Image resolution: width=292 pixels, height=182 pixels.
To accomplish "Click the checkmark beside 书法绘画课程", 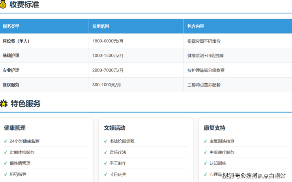I will (x=105, y=141).
